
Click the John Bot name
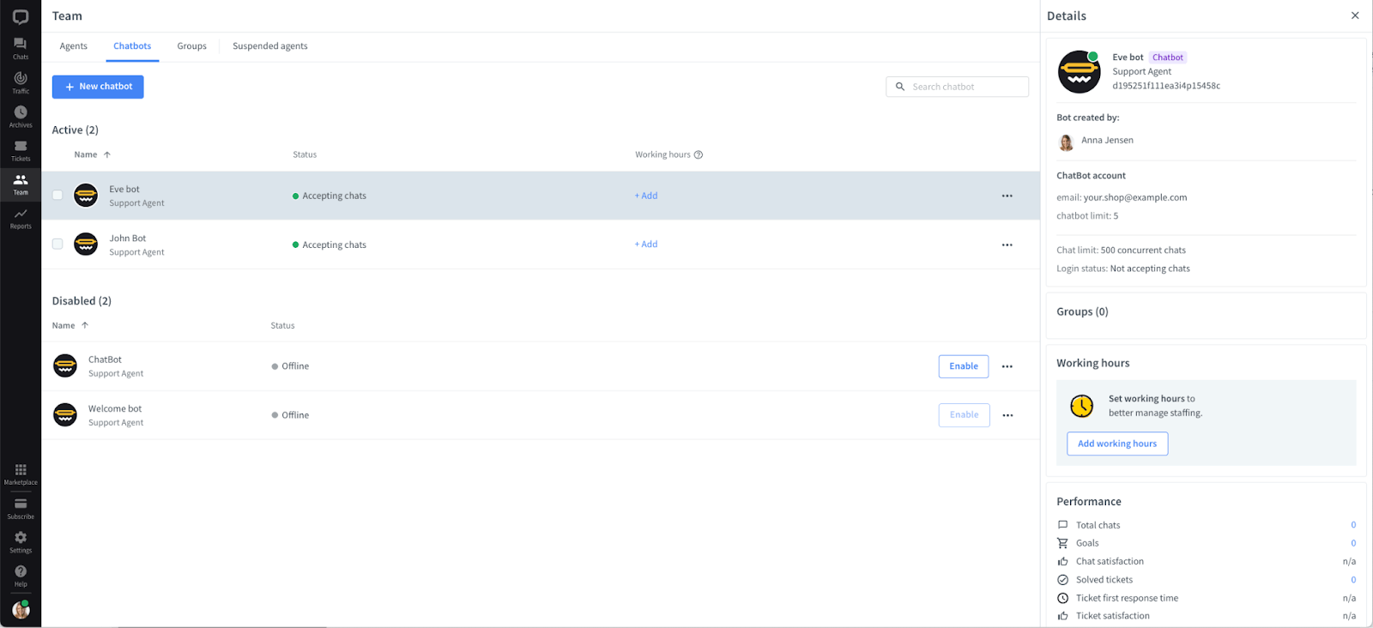pos(128,239)
